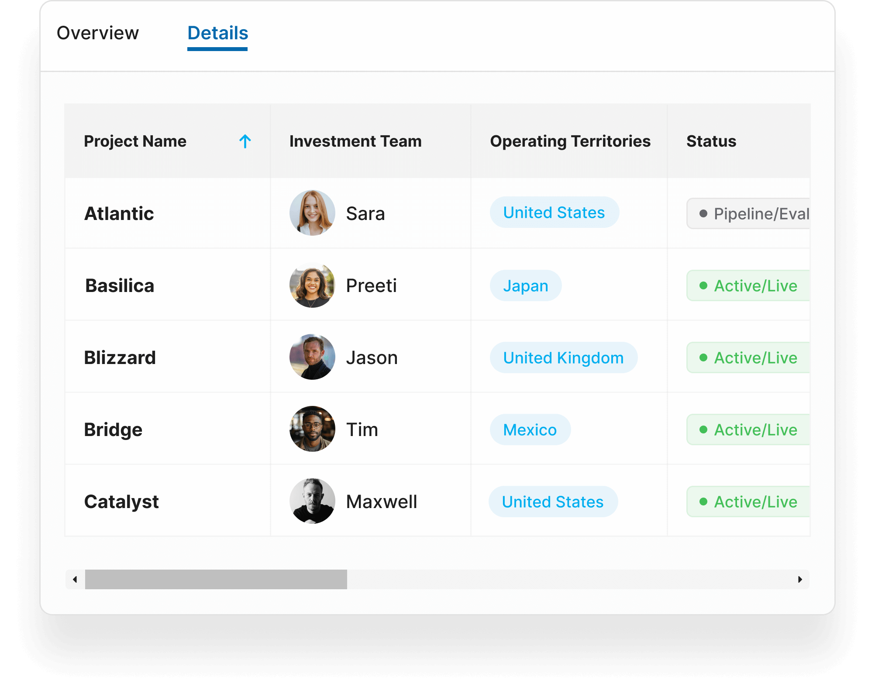875x694 pixels.
Task: Click the Japan operating territory tag
Action: pos(526,285)
